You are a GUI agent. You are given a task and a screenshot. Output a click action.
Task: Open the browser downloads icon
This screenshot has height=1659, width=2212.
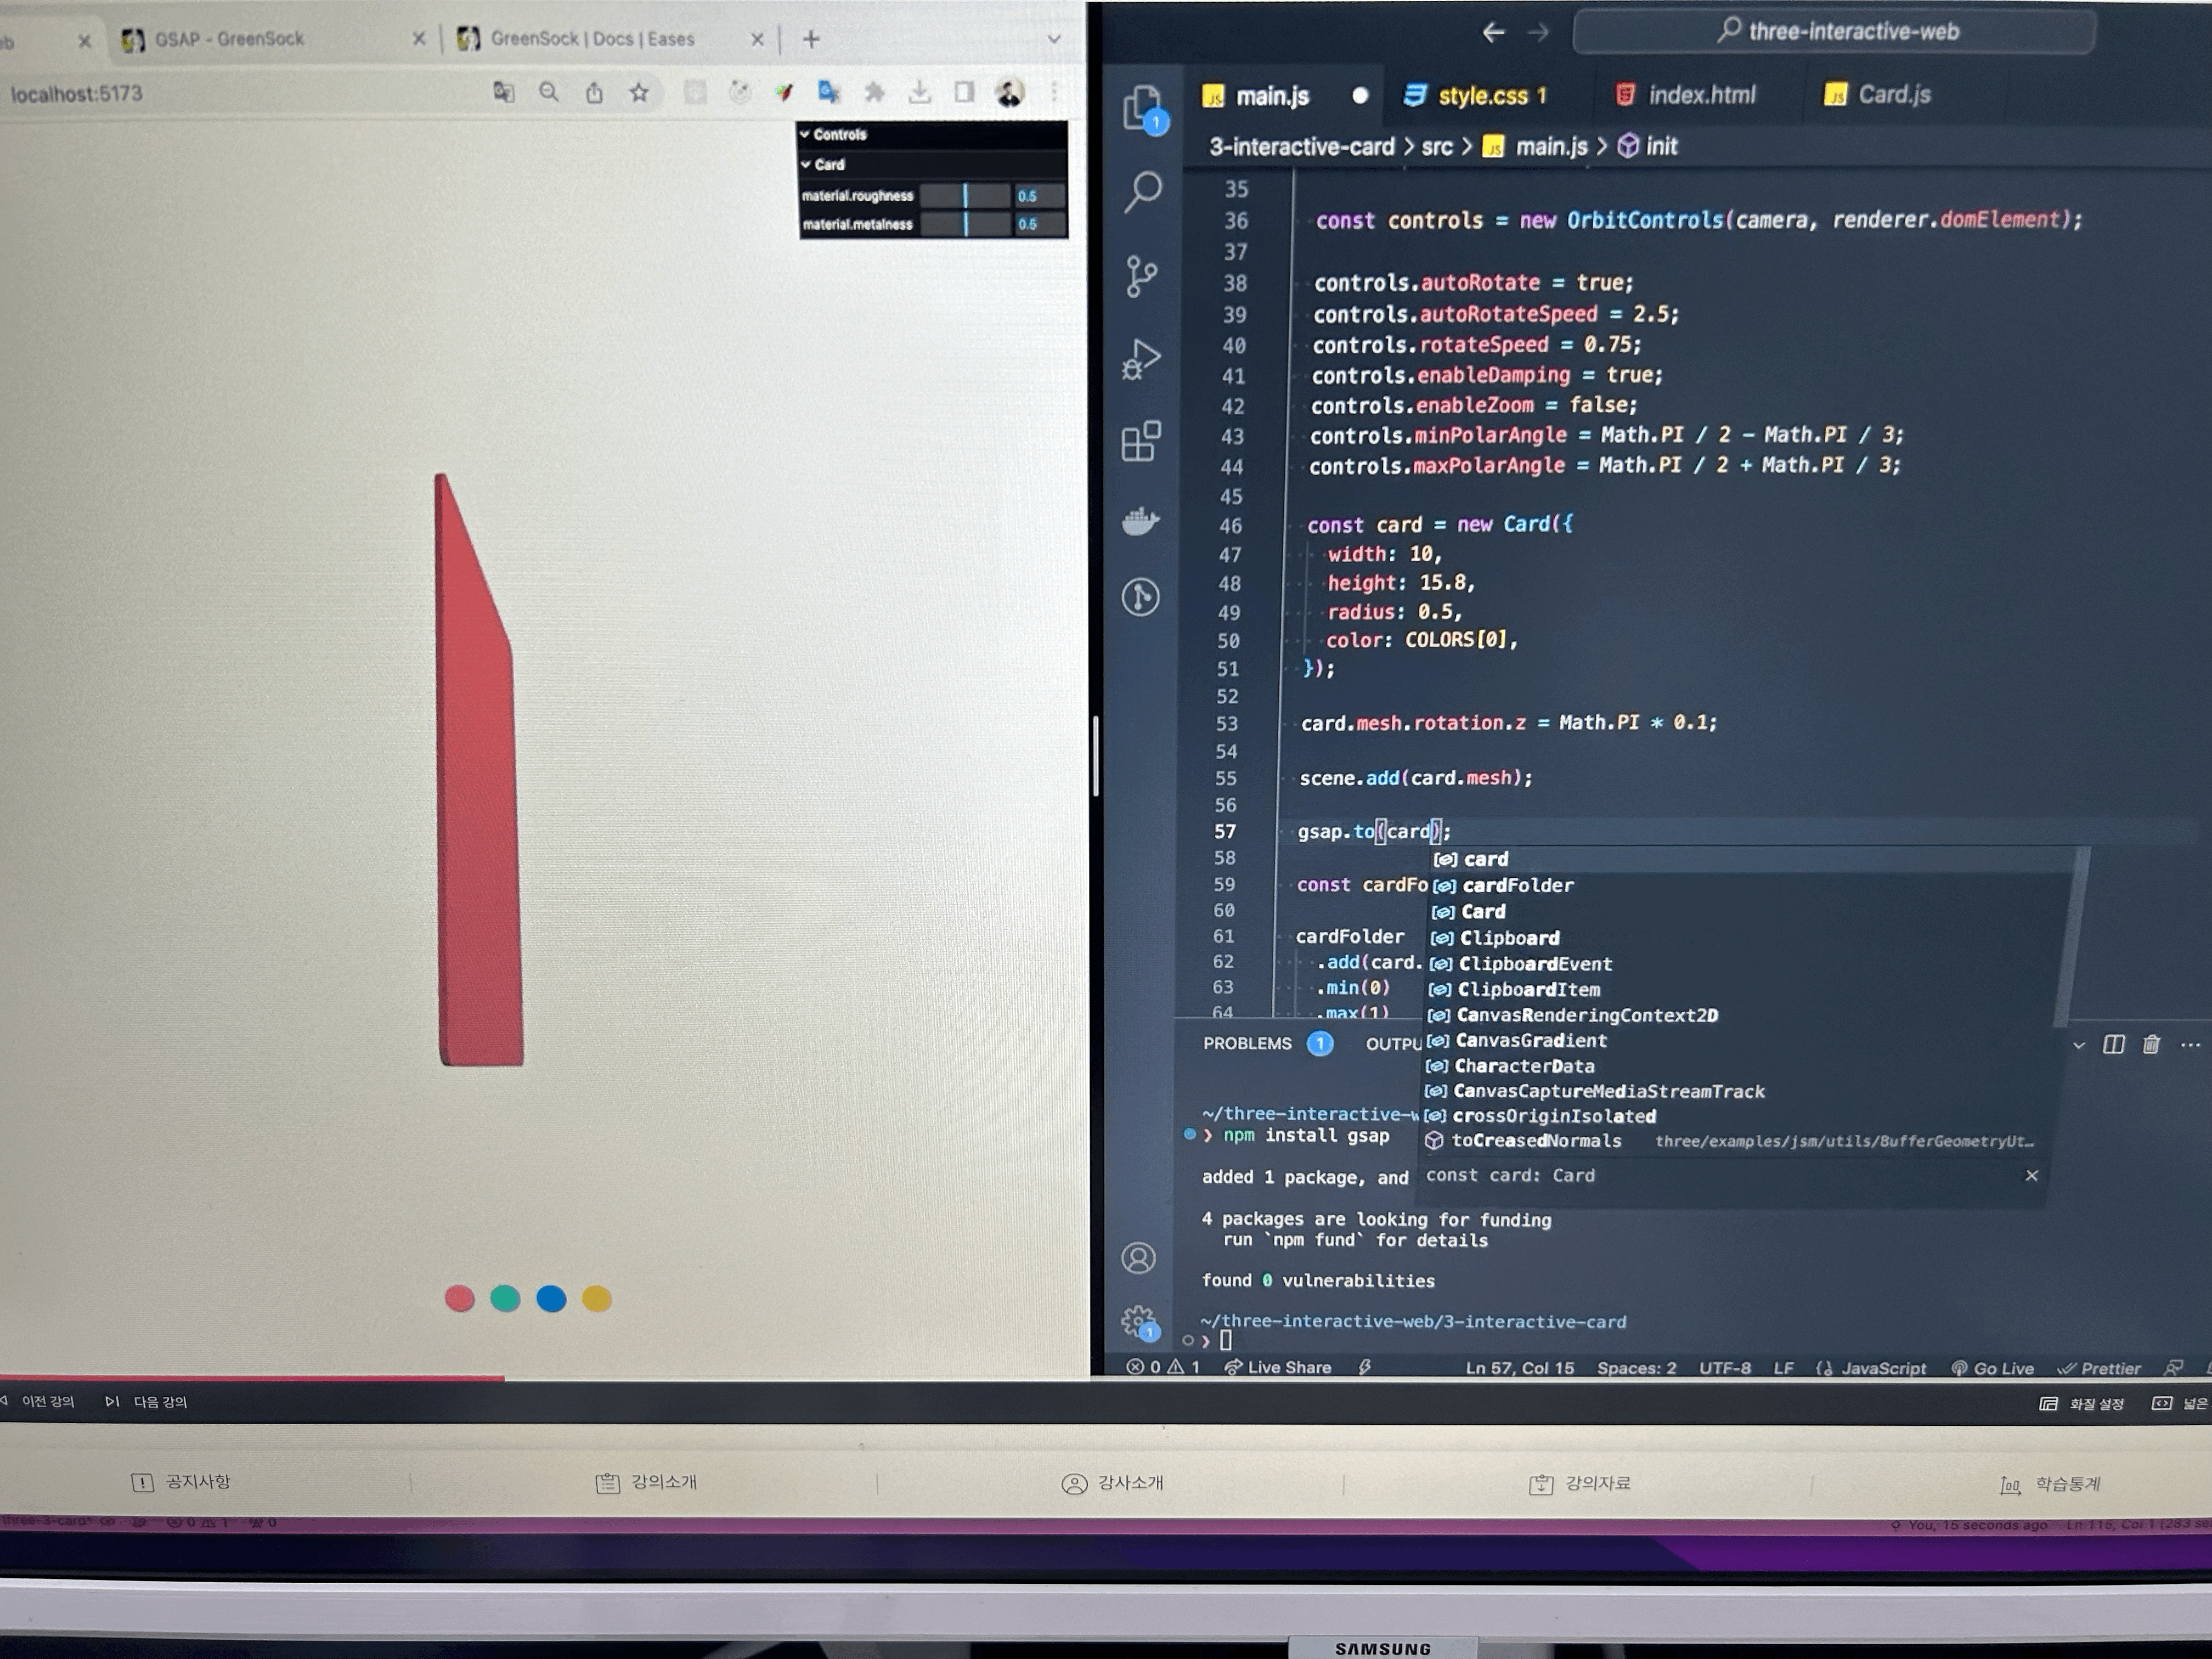[919, 93]
